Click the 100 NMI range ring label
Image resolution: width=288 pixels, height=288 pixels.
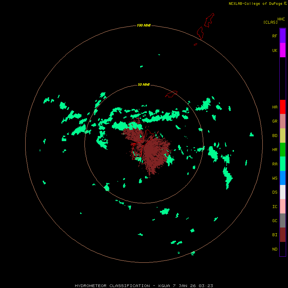point(144,25)
